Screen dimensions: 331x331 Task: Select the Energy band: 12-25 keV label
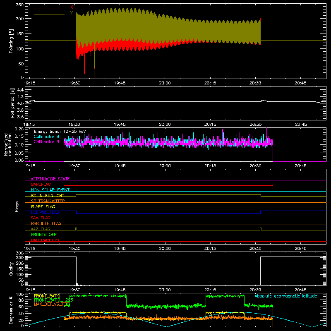point(60,132)
